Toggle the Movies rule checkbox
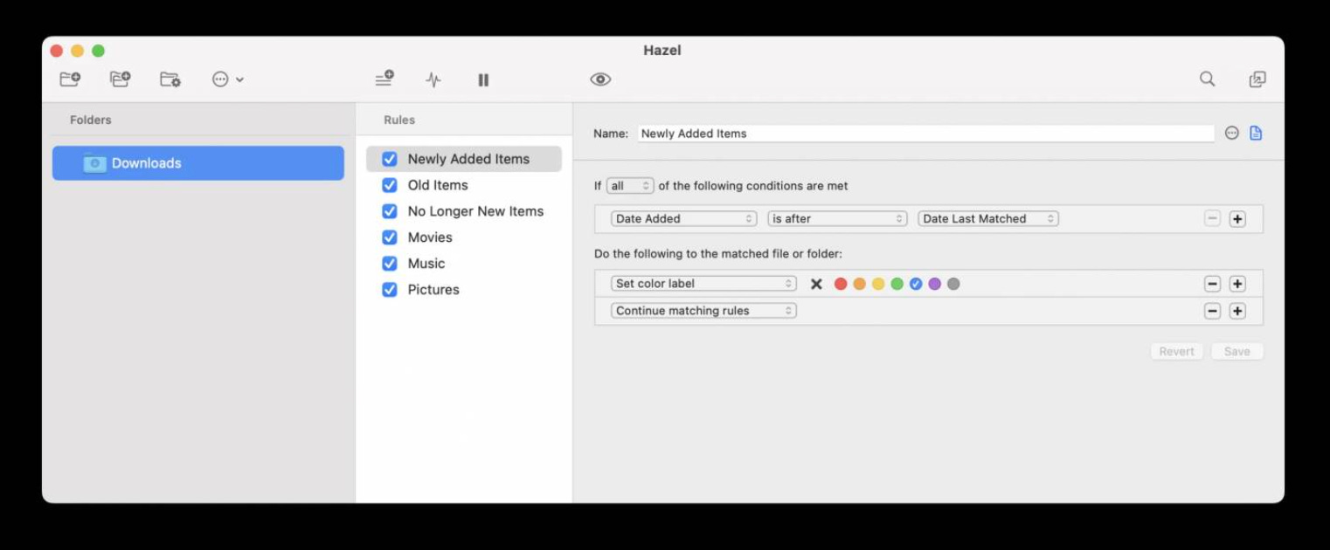 click(x=390, y=237)
